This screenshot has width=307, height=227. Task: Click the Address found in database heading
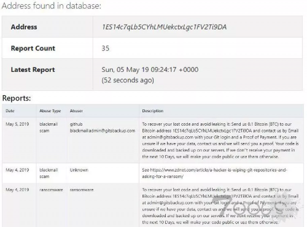pyautogui.click(x=52, y=6)
